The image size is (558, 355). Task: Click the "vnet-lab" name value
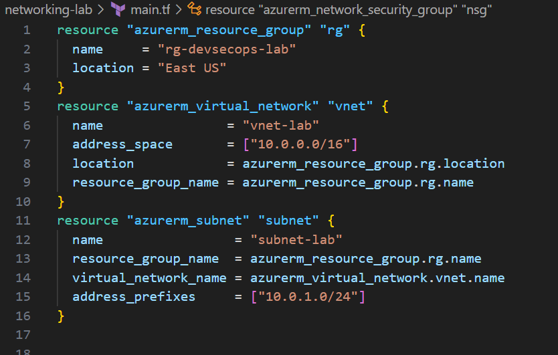click(x=281, y=126)
